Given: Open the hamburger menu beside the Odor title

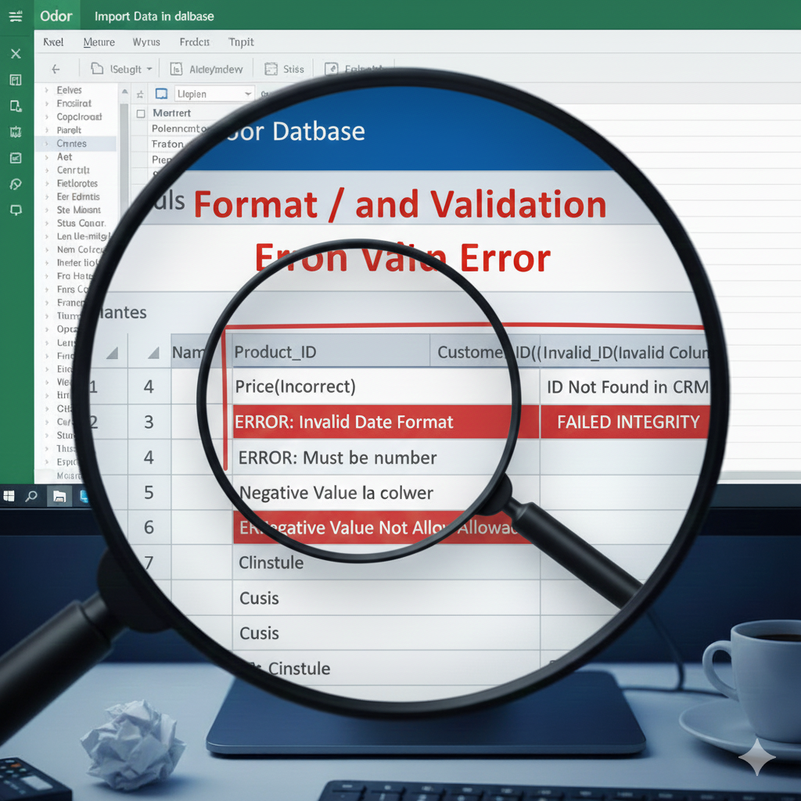Looking at the screenshot, I should coord(16,16).
